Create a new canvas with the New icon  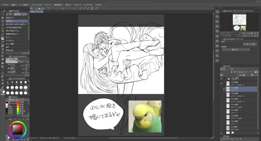tap(36, 8)
